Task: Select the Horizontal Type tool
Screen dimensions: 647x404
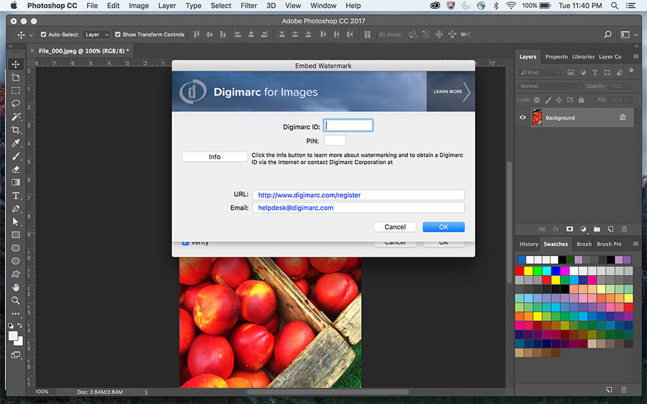Action: 15,196
